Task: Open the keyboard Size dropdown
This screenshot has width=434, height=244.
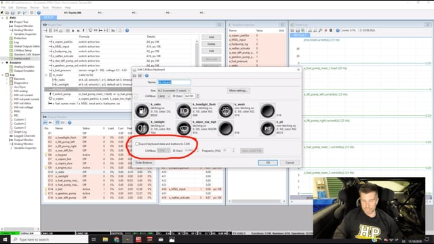Action: 174,90
